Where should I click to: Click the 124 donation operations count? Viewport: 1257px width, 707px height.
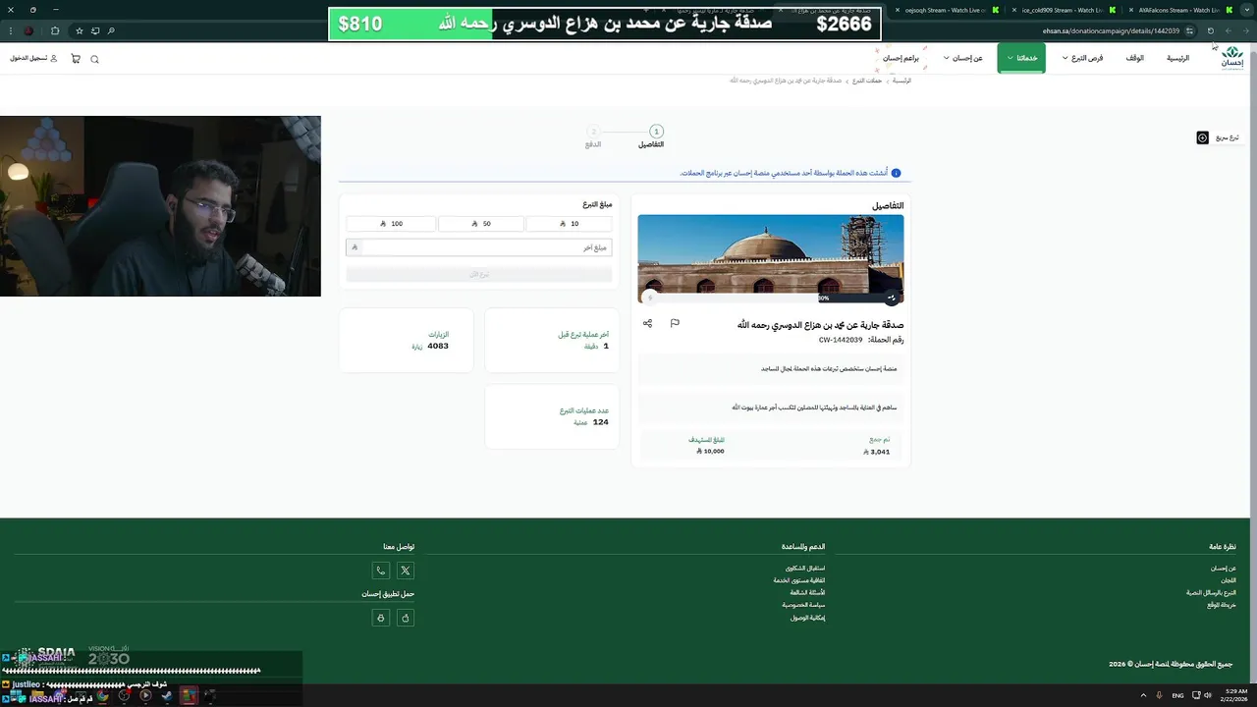click(600, 421)
